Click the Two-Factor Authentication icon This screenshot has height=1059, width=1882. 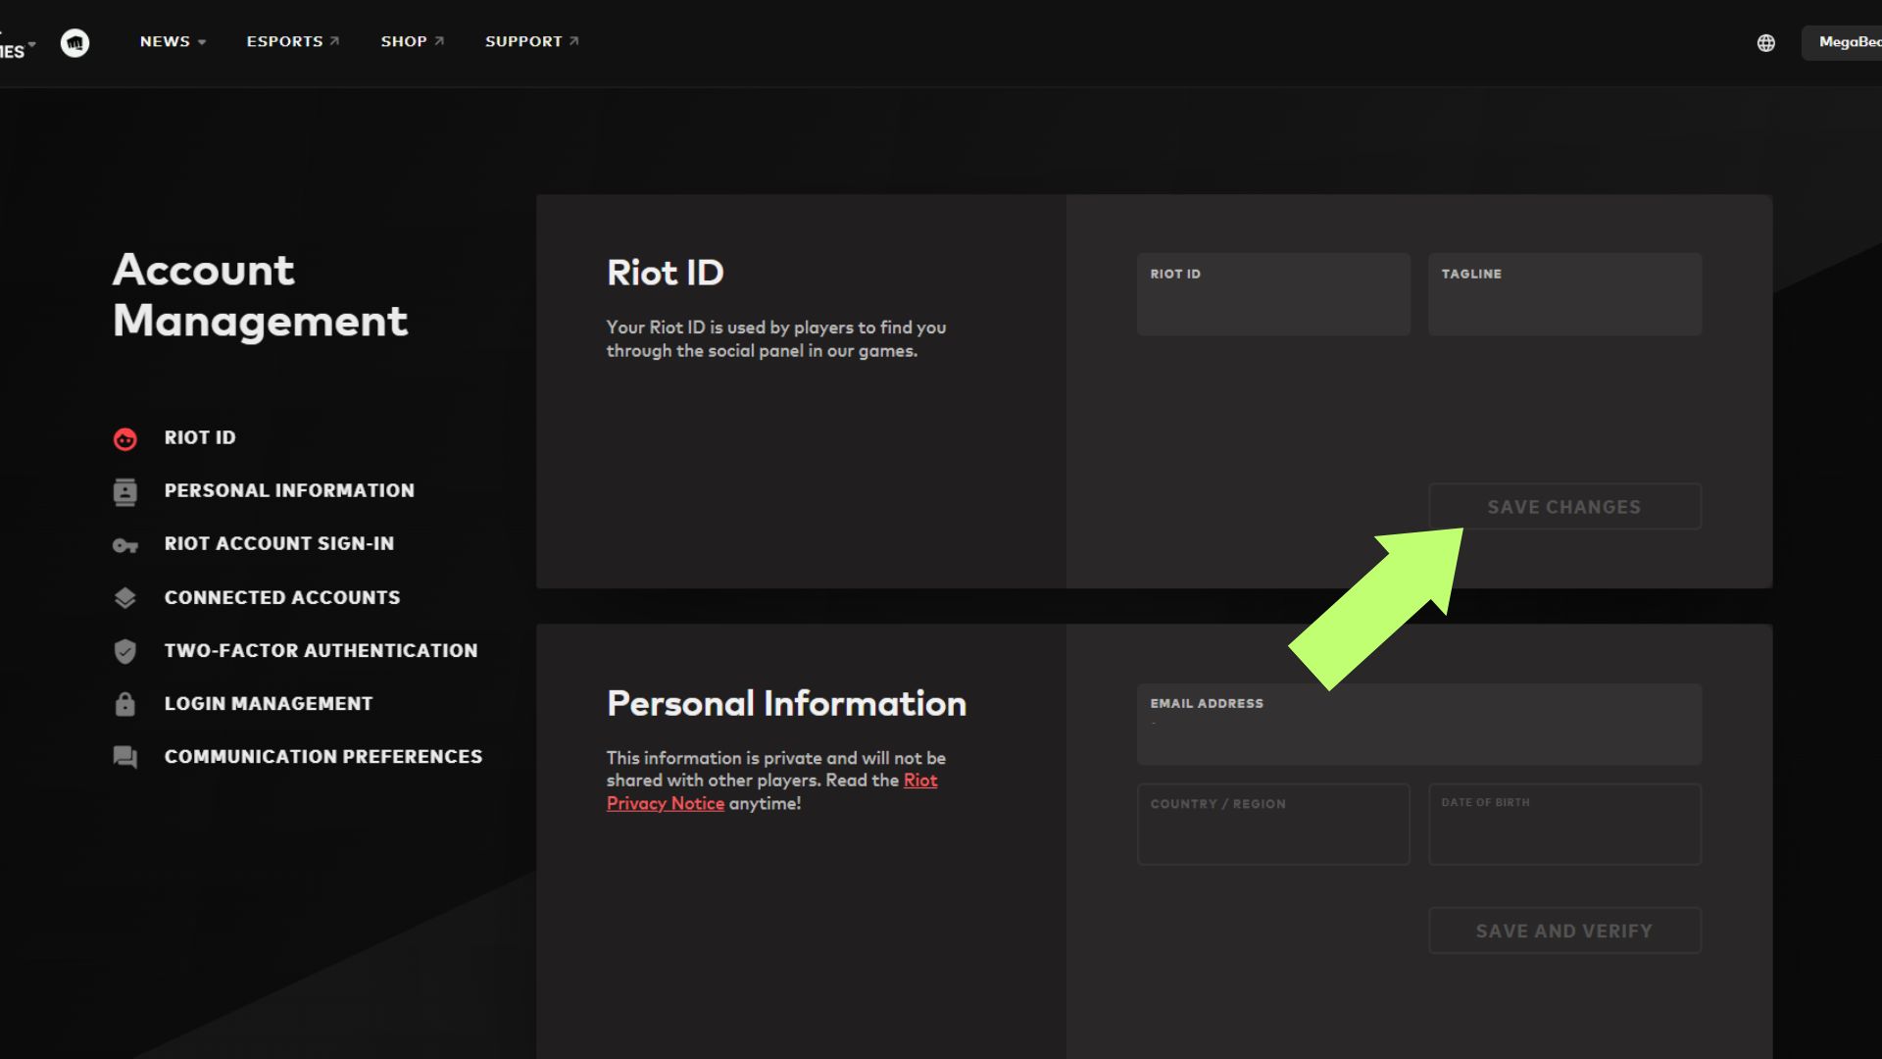[124, 650]
